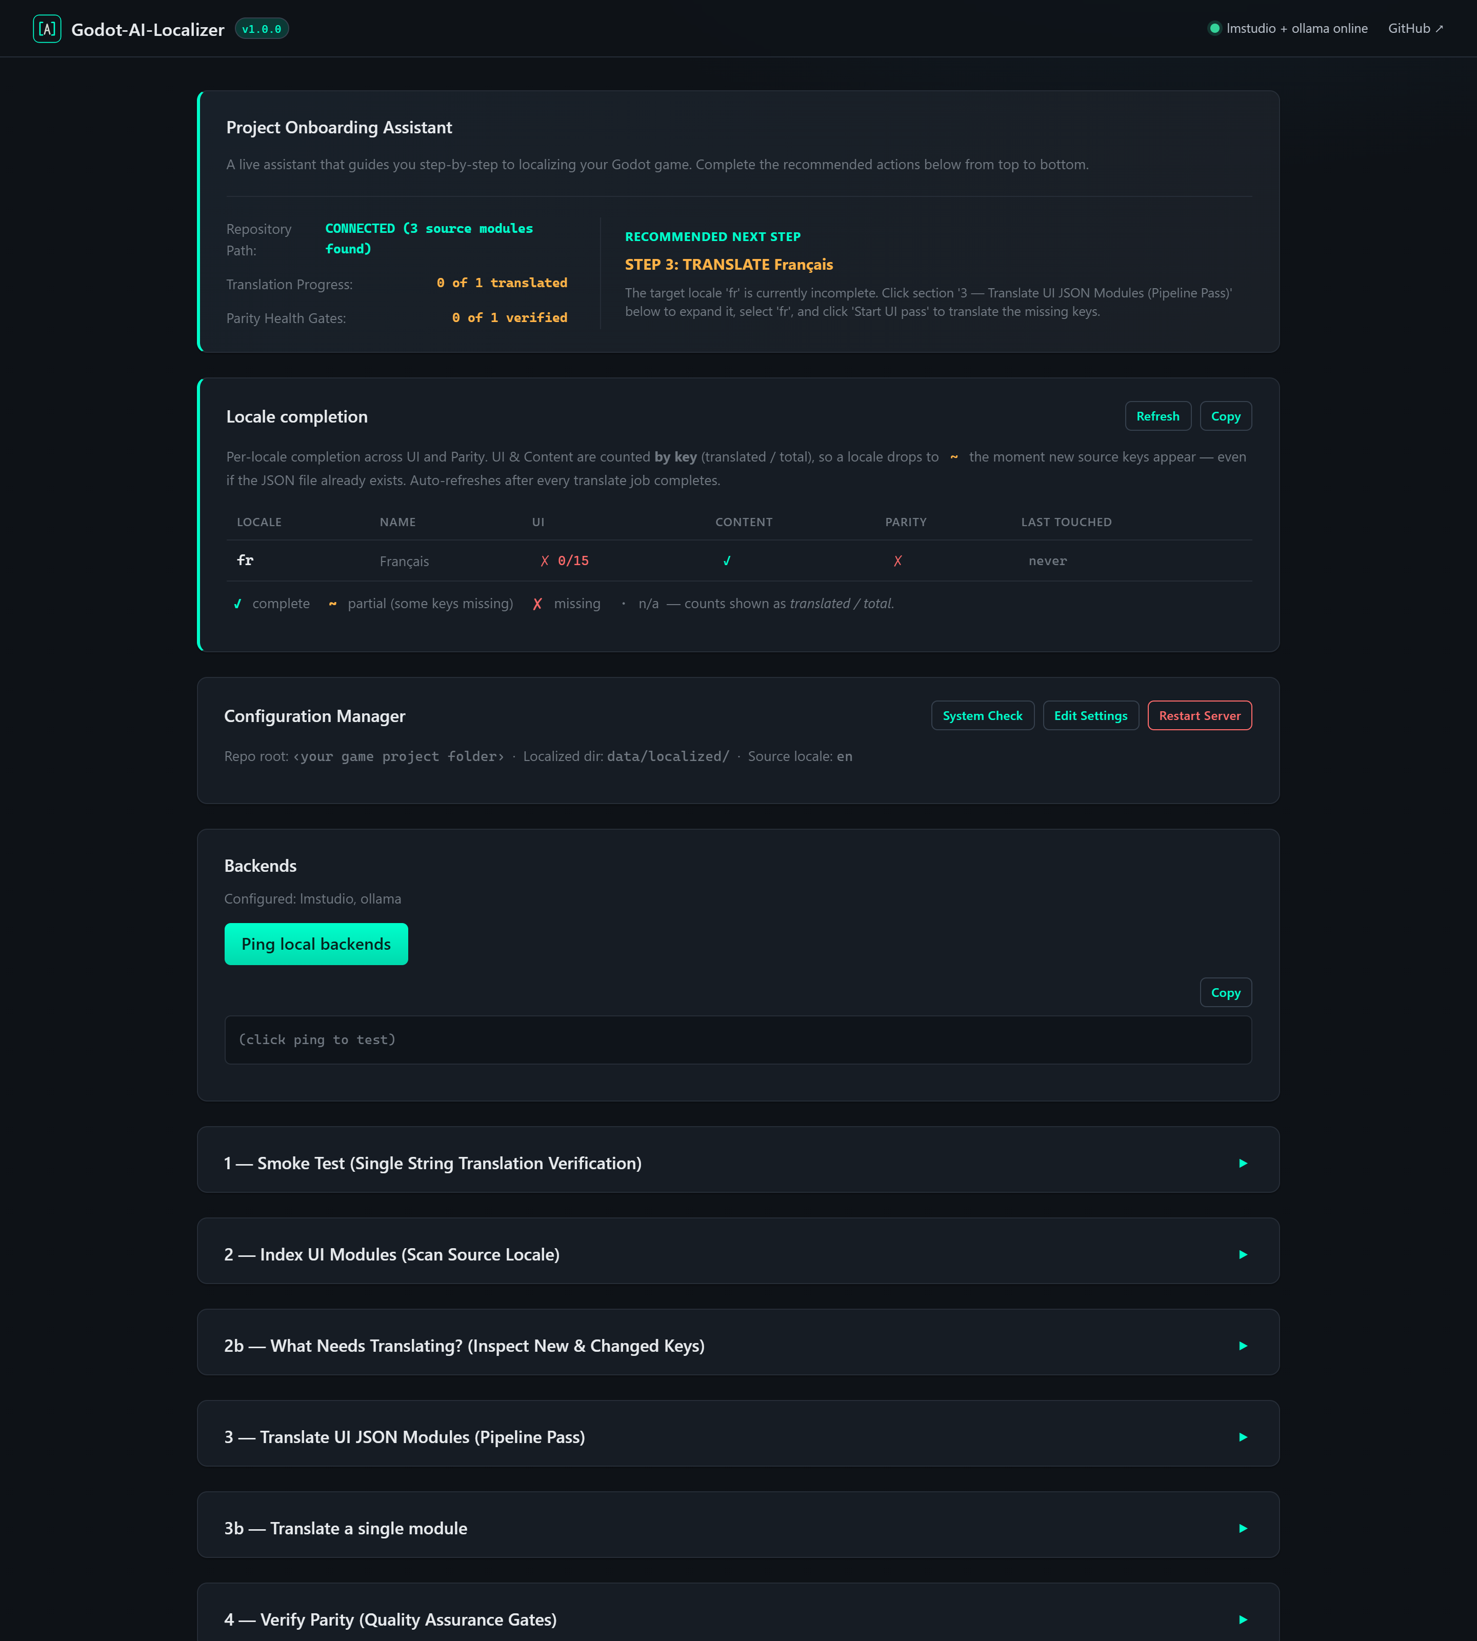1477x1641 pixels.
Task: Refresh the Locale completion table
Action: pyautogui.click(x=1157, y=416)
